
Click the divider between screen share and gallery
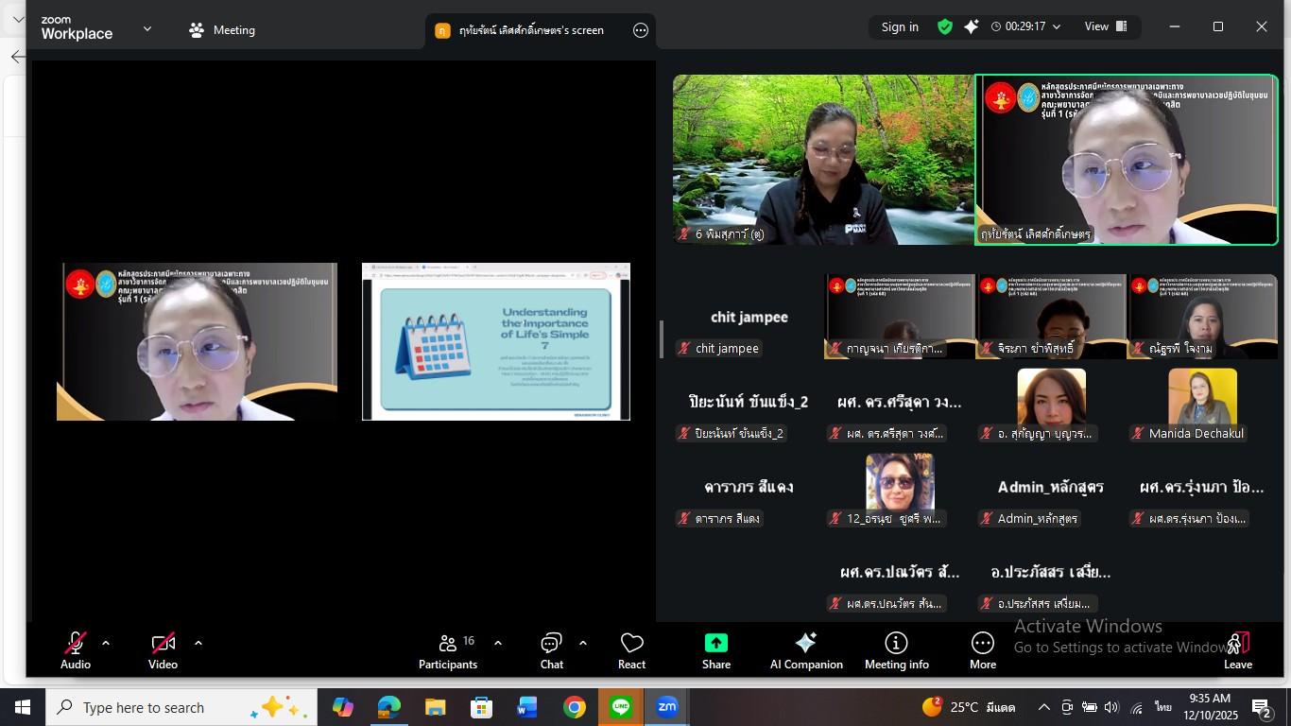click(x=662, y=339)
